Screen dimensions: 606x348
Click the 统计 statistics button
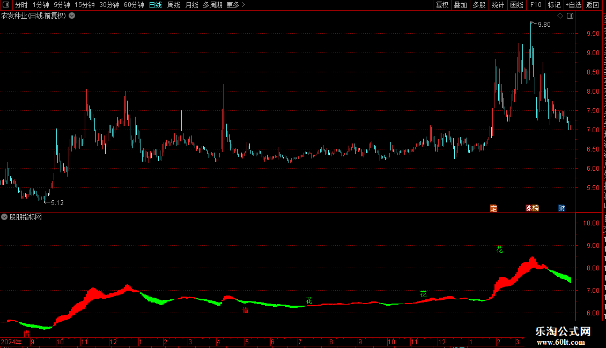(497, 5)
